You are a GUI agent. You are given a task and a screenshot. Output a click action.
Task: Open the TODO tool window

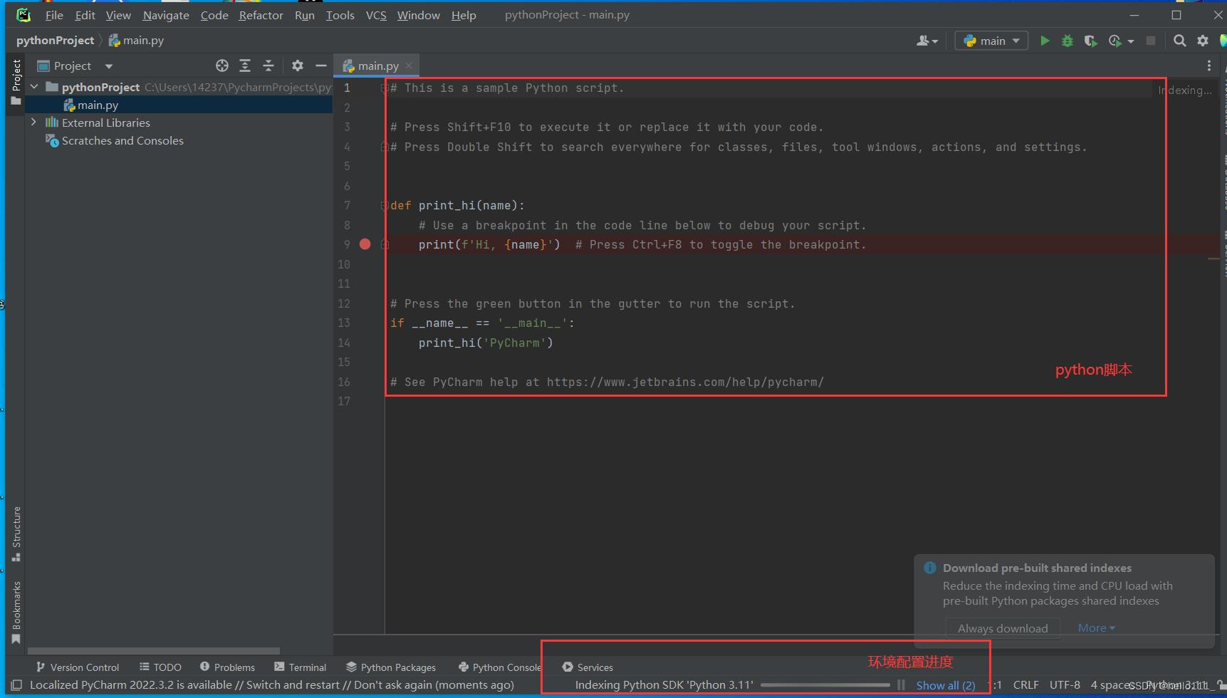click(160, 667)
